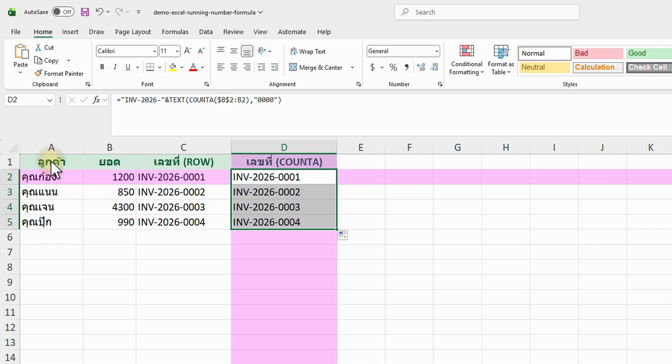This screenshot has width=672, height=364.
Task: Toggle Bottom Align vertical alignment
Action: coord(246,51)
